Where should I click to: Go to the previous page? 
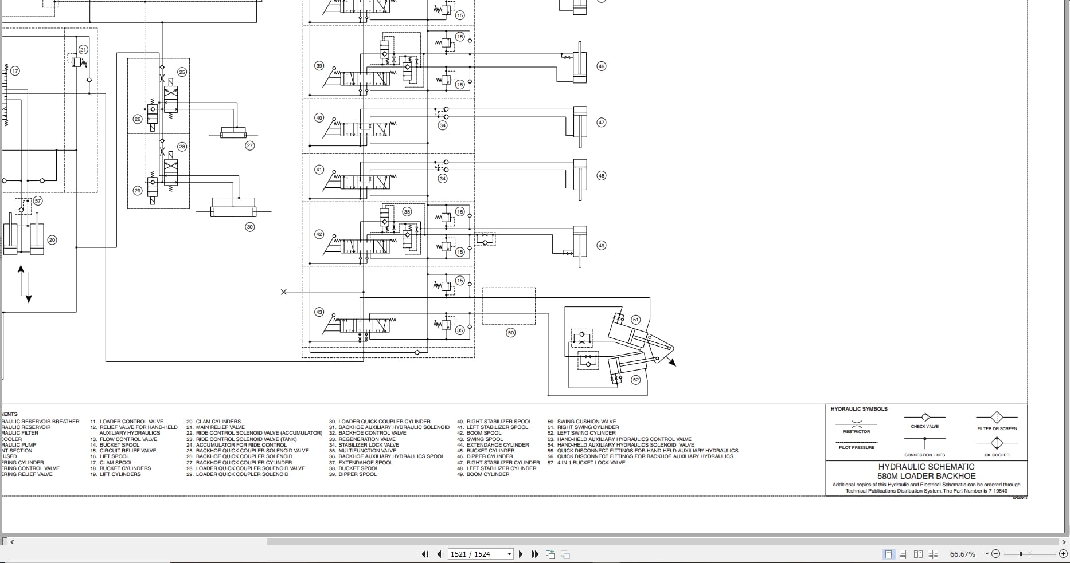[x=439, y=554]
